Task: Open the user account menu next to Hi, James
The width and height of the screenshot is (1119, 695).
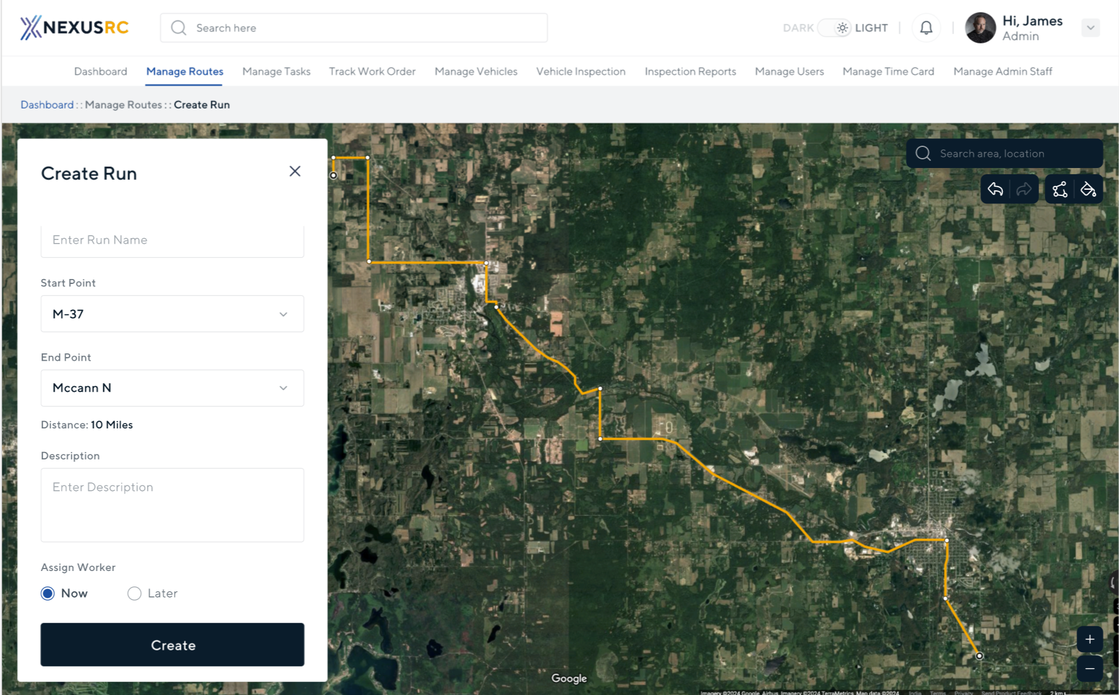Action: [1090, 27]
